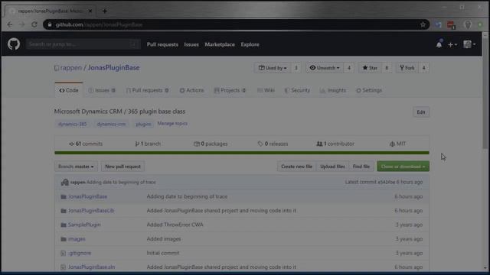This screenshot has width=490, height=275.
Task: Reload the page with refresh icon
Action: (x=34, y=24)
